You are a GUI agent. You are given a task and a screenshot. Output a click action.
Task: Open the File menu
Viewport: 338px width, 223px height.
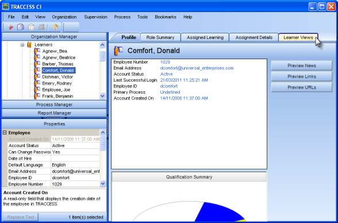click(11, 17)
